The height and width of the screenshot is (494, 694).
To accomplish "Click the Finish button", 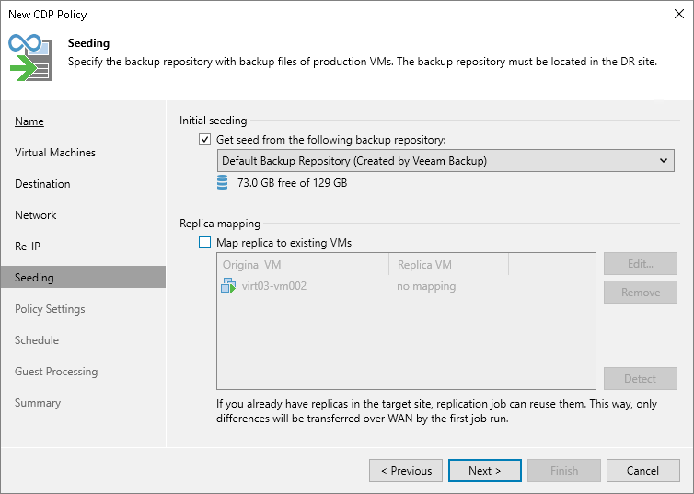I will [x=564, y=471].
